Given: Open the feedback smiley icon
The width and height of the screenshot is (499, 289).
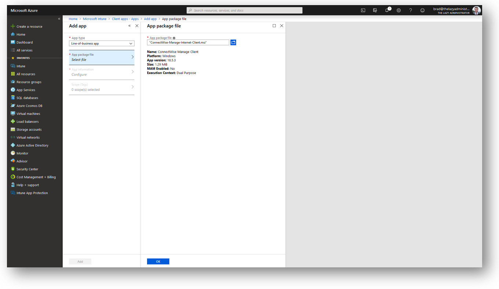Looking at the screenshot, I should click(x=422, y=10).
